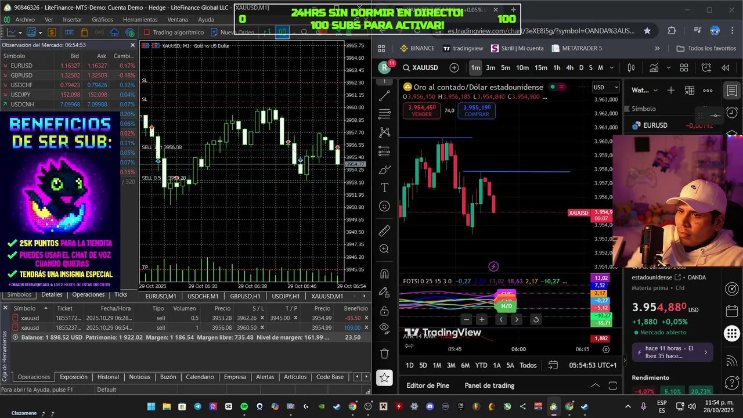The width and height of the screenshot is (743, 418).
Task: Open the layout grid templates icon
Action: tap(684, 68)
